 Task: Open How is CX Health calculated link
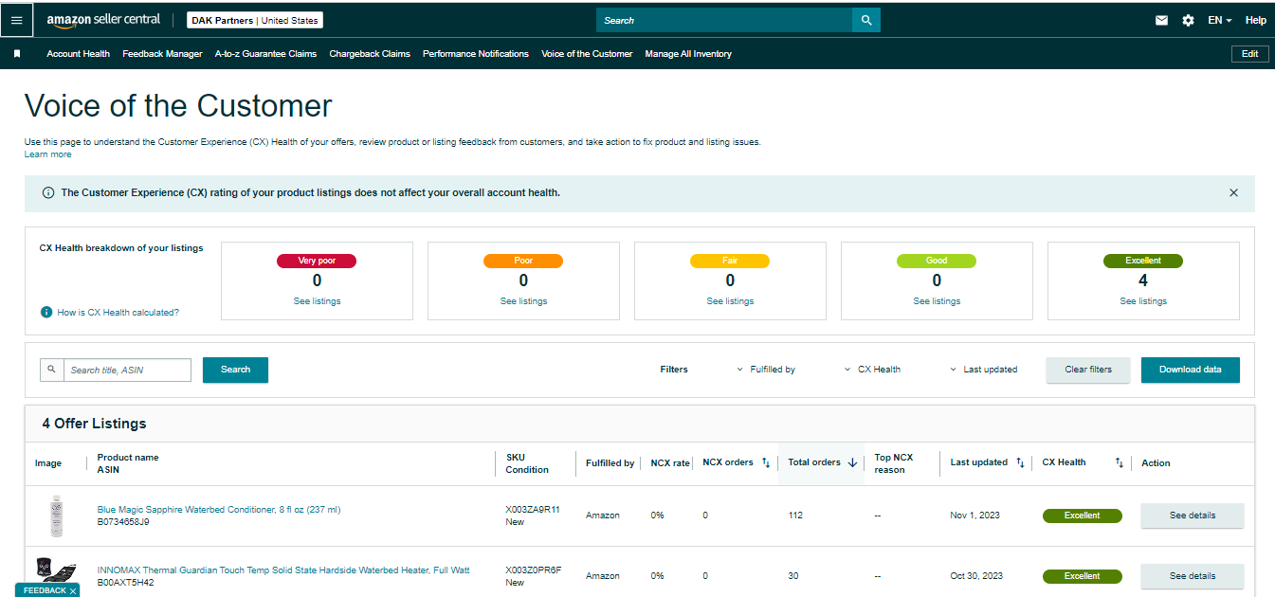pyautogui.click(x=118, y=312)
